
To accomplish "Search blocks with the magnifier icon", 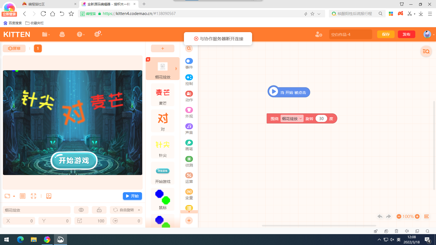I will [189, 48].
